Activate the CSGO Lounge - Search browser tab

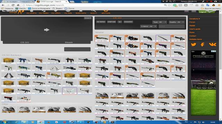[51, 1]
